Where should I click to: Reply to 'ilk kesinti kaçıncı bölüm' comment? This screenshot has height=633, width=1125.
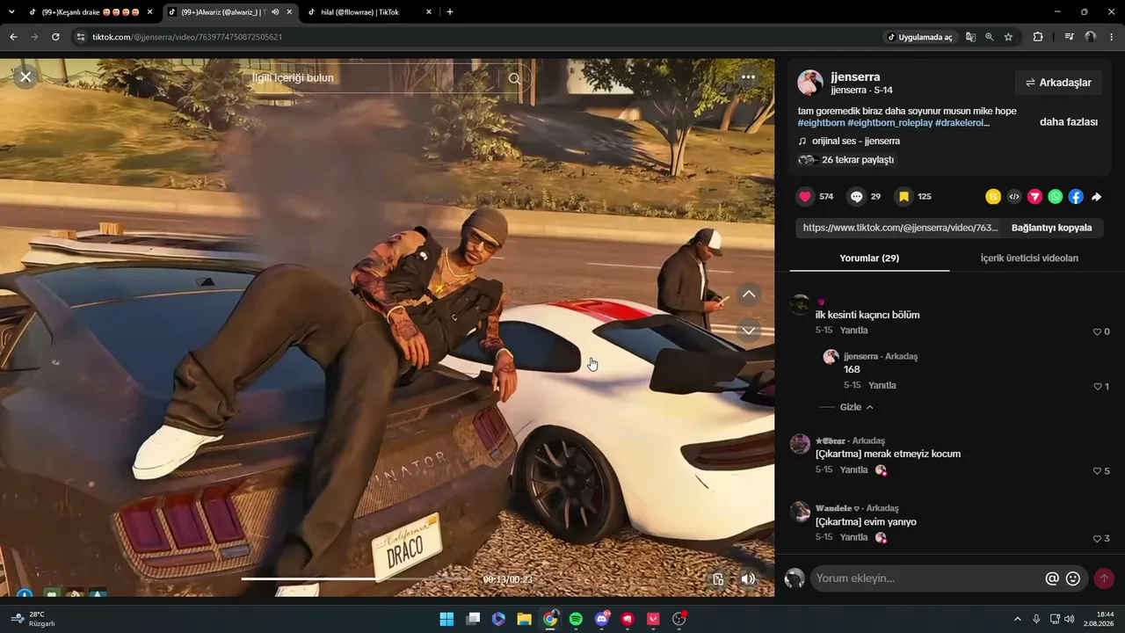pos(853,331)
